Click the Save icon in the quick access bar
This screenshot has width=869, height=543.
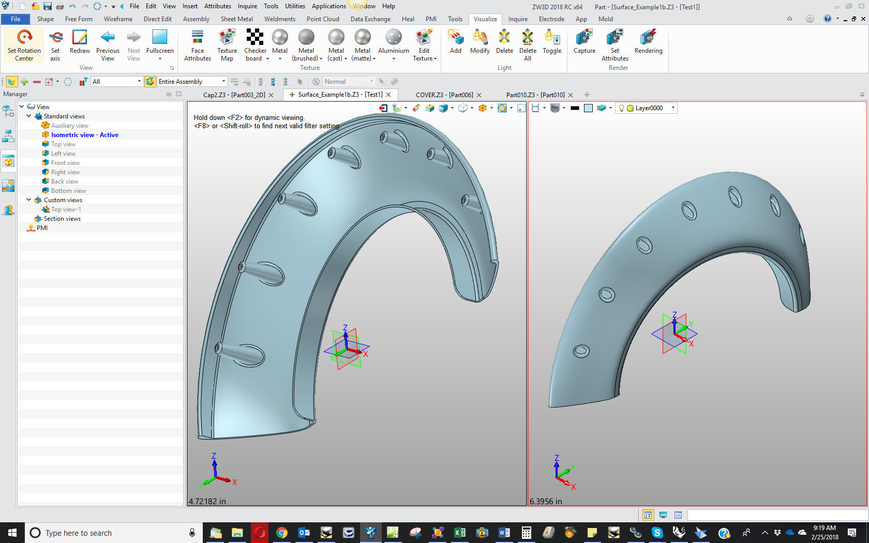(x=48, y=6)
